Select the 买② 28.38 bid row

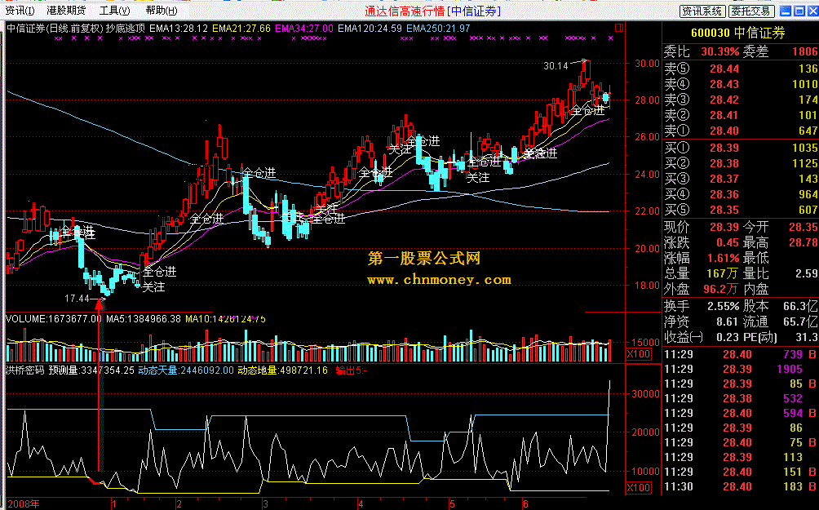click(740, 163)
